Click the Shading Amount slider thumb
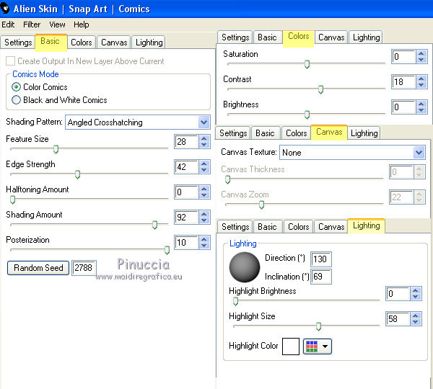Image resolution: width=433 pixels, height=389 pixels. tap(154, 225)
